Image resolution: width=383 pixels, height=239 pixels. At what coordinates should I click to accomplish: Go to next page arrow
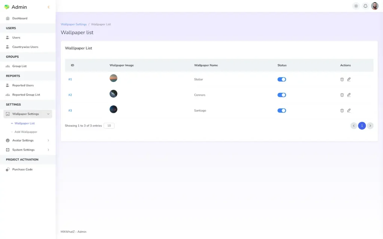(370, 125)
